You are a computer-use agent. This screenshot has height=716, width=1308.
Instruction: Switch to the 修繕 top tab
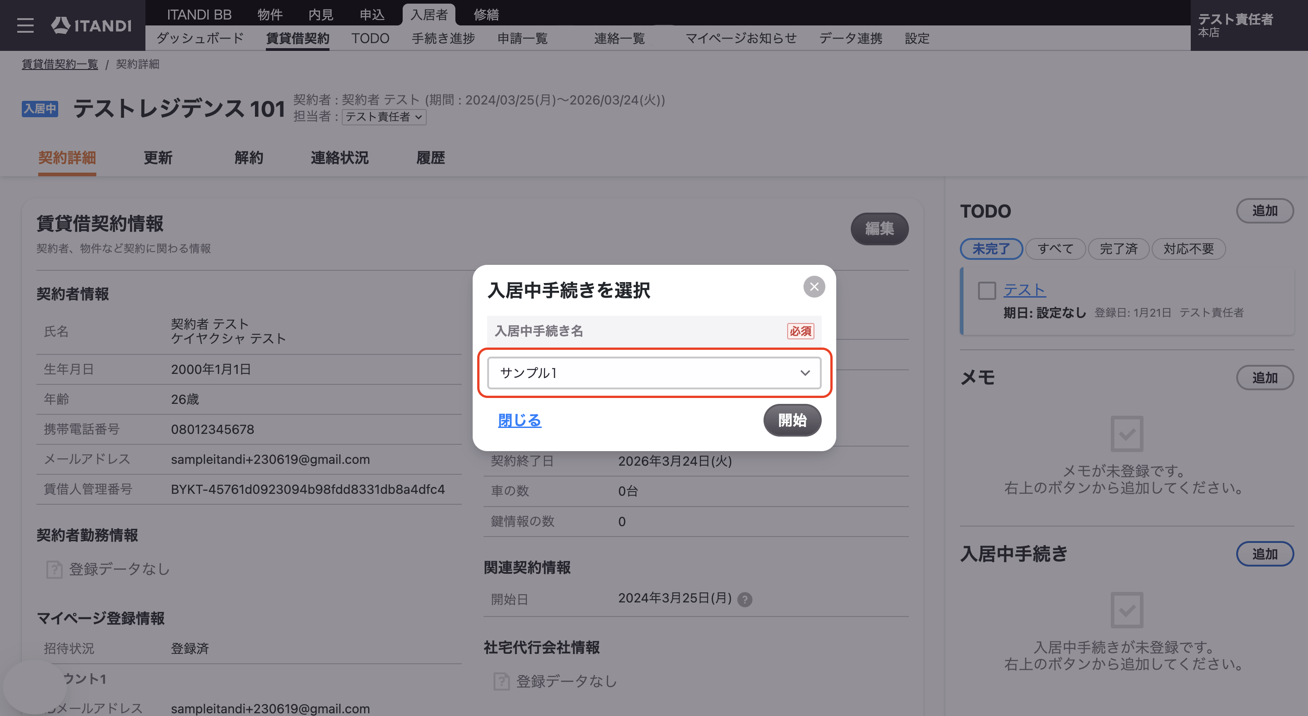pos(486,14)
